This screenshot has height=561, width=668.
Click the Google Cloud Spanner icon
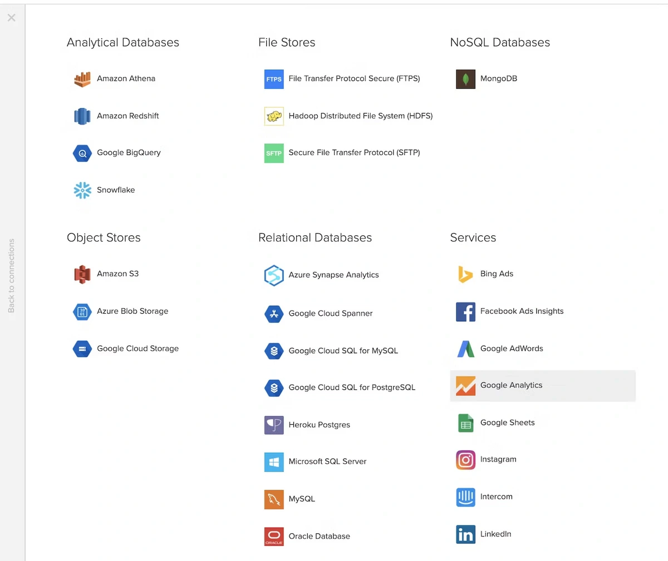point(274,314)
